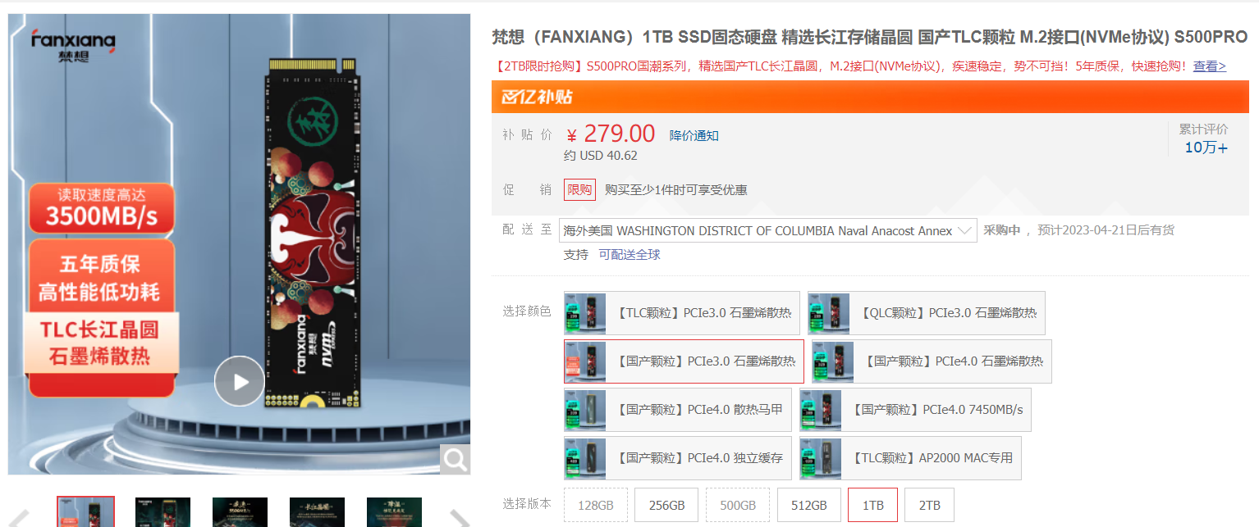This screenshot has height=527, width=1259.
Task: Open the image magnifier icon
Action: (x=455, y=460)
